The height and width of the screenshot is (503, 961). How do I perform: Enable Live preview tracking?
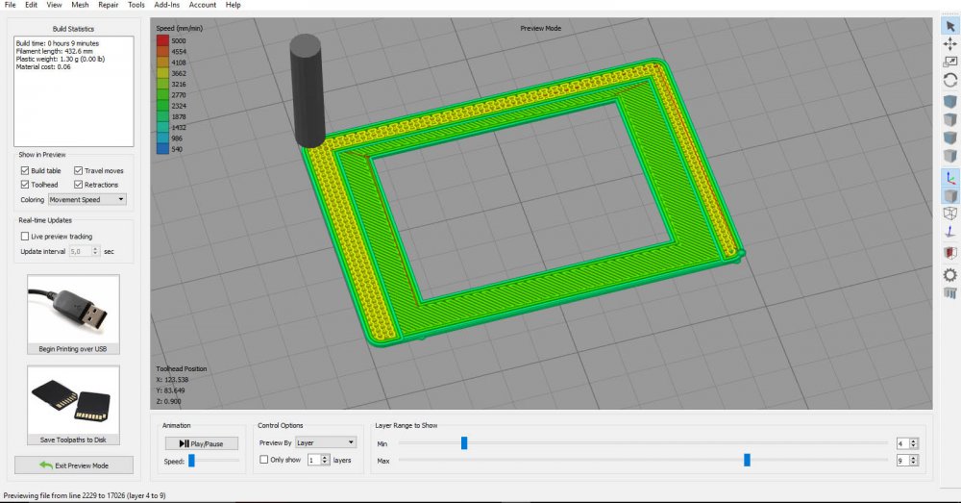(25, 236)
